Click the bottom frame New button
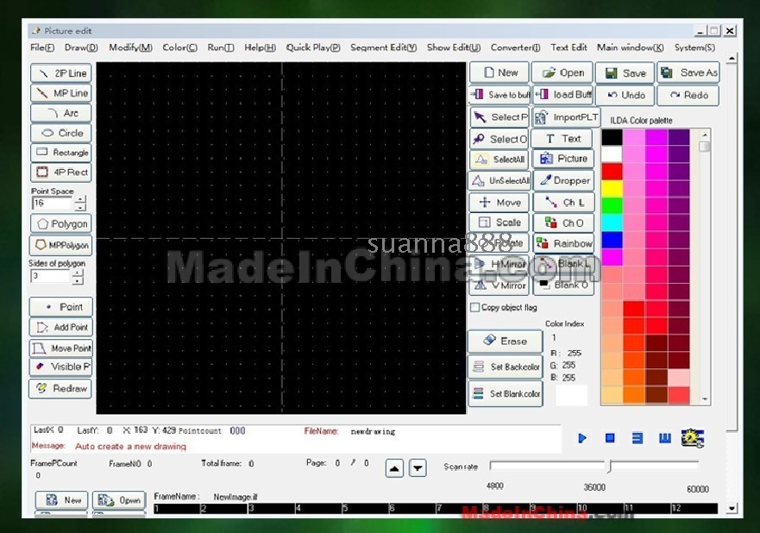Viewport: 760px width, 533px height. pyautogui.click(x=61, y=500)
